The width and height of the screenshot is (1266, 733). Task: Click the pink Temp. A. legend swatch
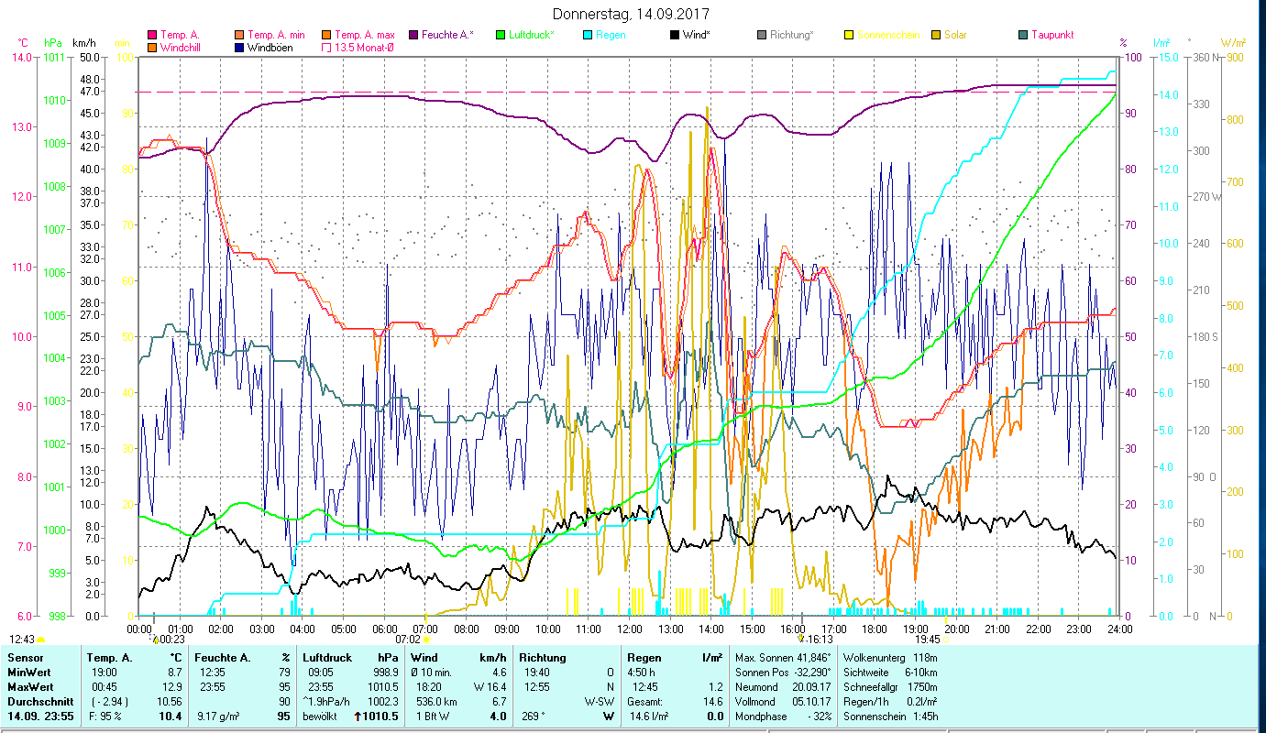pos(152,35)
